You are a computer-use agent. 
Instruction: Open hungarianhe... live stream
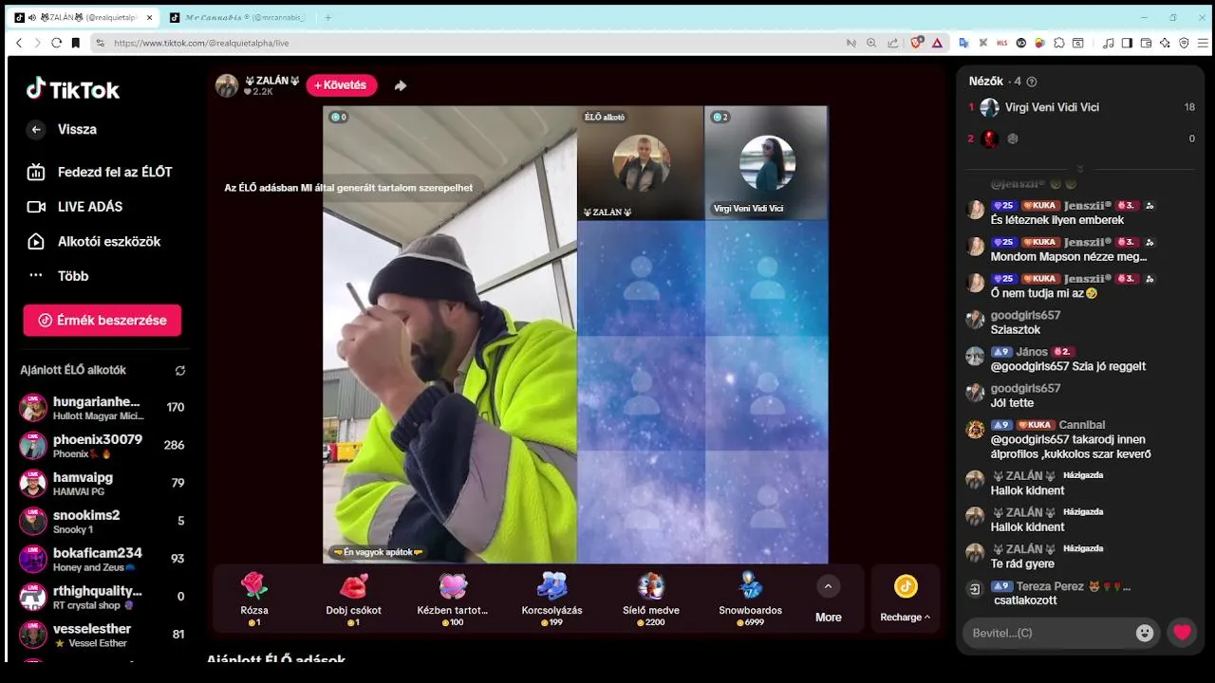tap(103, 408)
